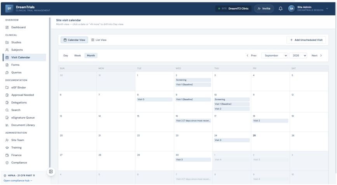The width and height of the screenshot is (337, 185).
Task: Select date 15 in the calendar
Action: click(x=138, y=116)
